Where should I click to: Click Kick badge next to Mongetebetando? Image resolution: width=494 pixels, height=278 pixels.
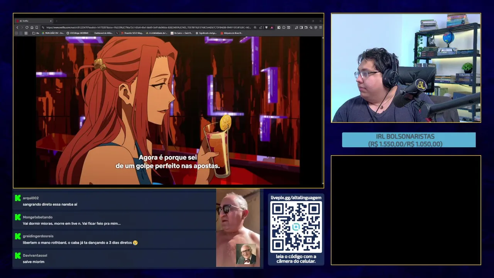[18, 217]
